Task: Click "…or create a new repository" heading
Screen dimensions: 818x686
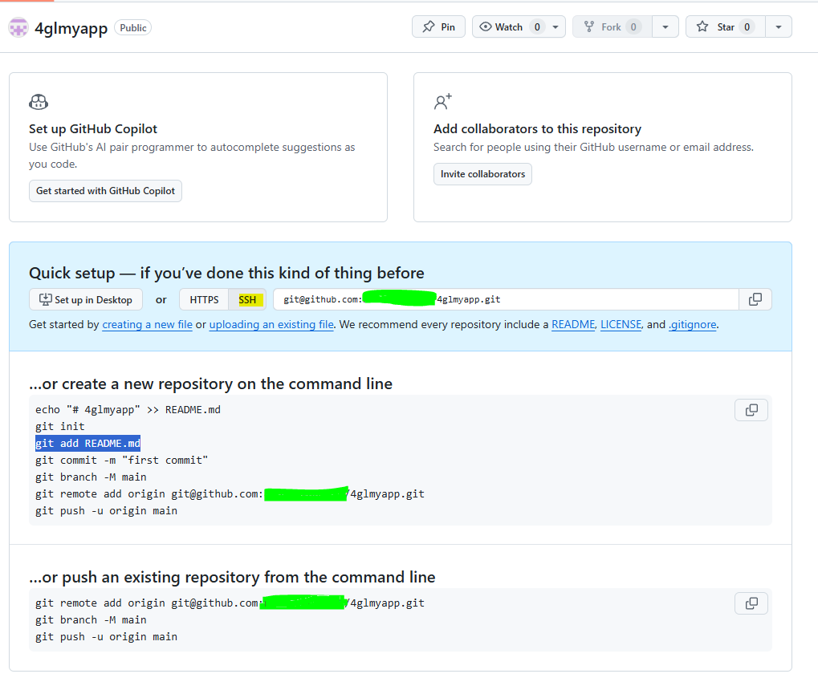Action: click(211, 384)
